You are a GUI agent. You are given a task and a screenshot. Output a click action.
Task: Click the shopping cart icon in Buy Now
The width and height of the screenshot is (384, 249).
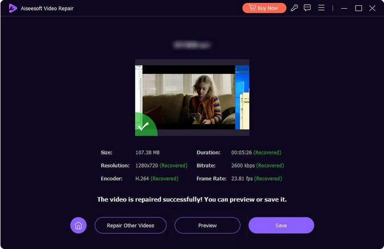pyautogui.click(x=252, y=8)
